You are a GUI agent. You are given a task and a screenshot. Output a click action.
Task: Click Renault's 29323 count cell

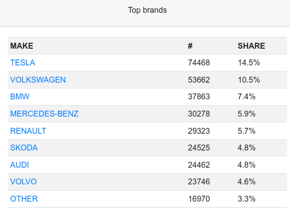point(199,131)
